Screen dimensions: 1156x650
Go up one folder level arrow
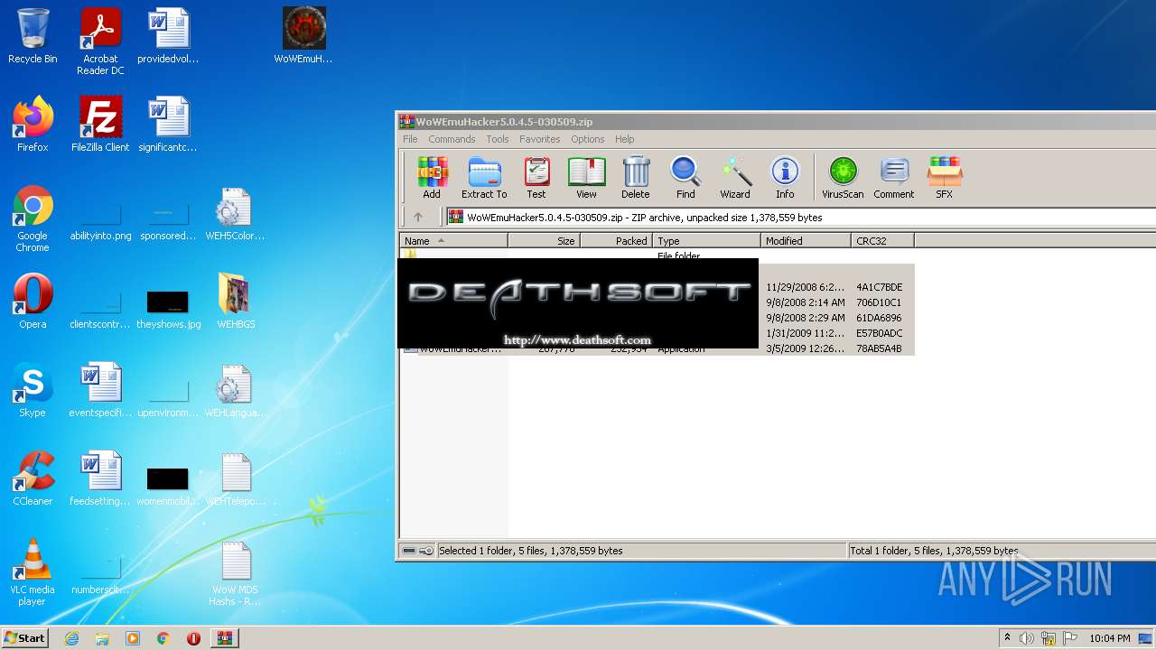pos(418,217)
